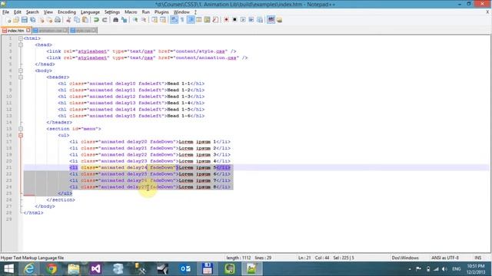
Task: Zoom out using toolbar magnifier icon
Action: coord(144,20)
